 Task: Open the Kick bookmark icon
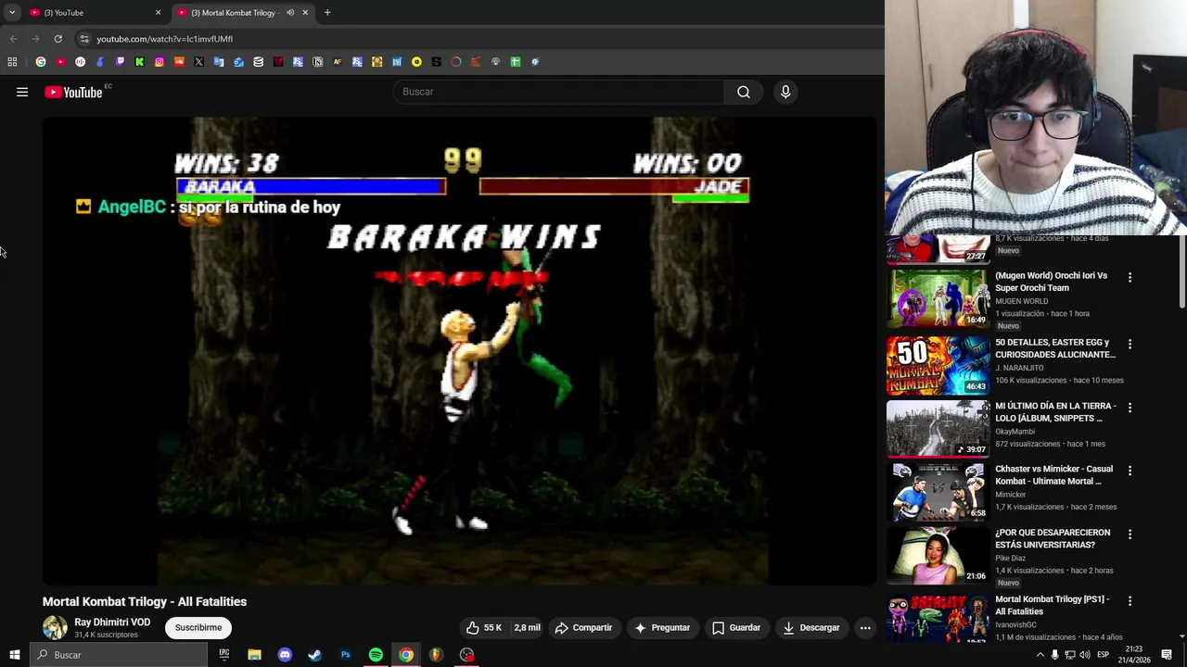tap(139, 62)
